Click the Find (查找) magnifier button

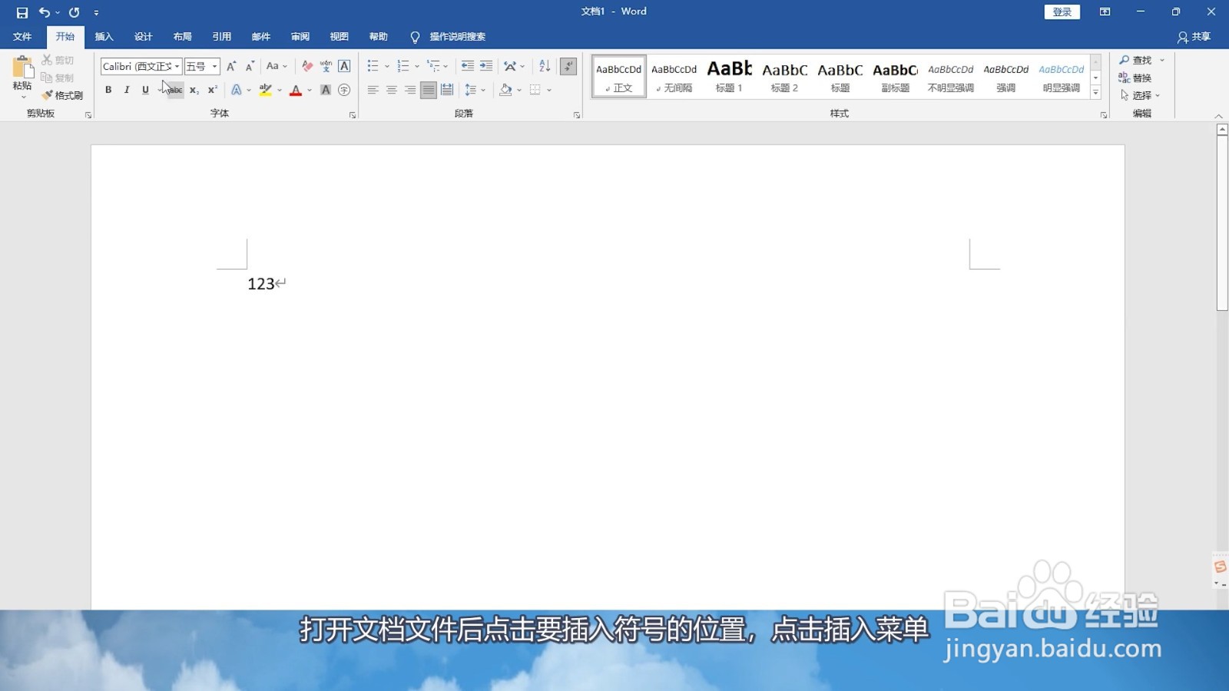(1136, 60)
